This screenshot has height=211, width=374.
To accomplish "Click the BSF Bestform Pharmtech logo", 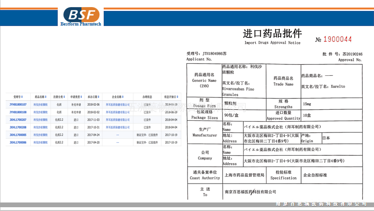I will [81, 17].
